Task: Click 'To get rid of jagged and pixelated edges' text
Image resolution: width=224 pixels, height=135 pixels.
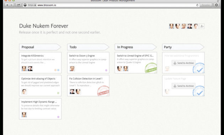Action: tap(40, 82)
